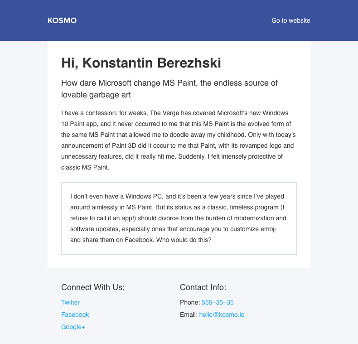
Task: Click the Hi, Konstantin Berezhski heading
Action: coord(141,63)
